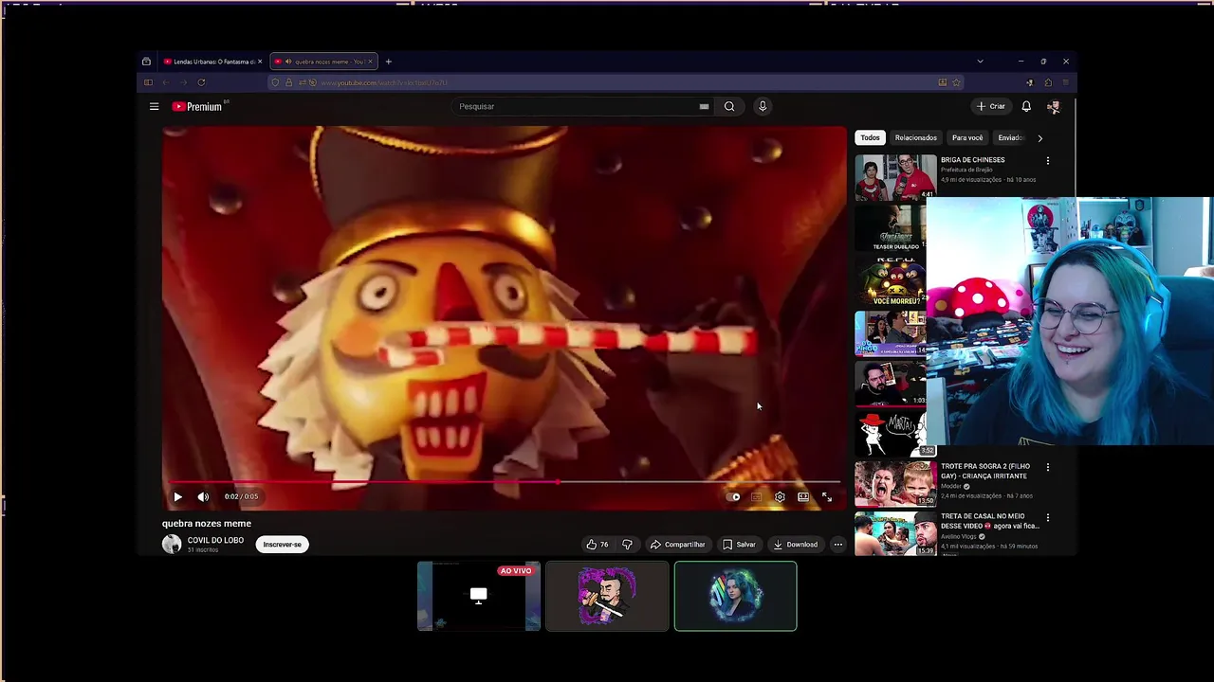Select the Para você filter chip
The width and height of the screenshot is (1214, 682).
tap(967, 138)
